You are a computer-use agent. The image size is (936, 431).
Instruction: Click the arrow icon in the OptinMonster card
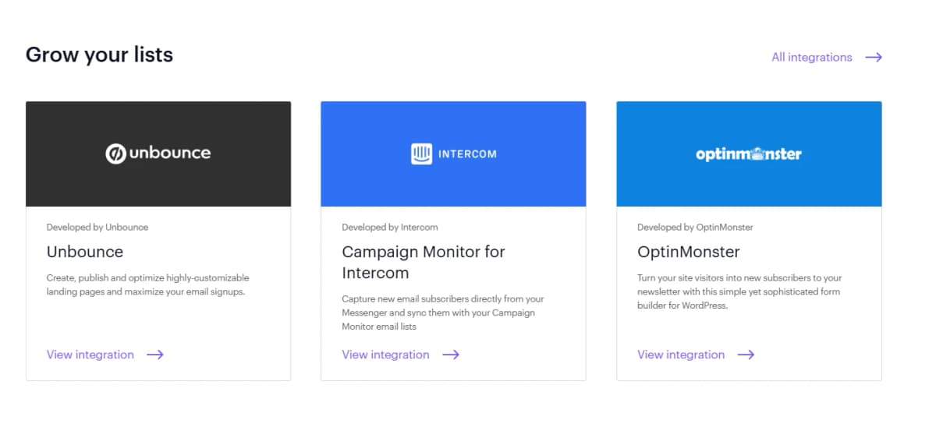746,355
